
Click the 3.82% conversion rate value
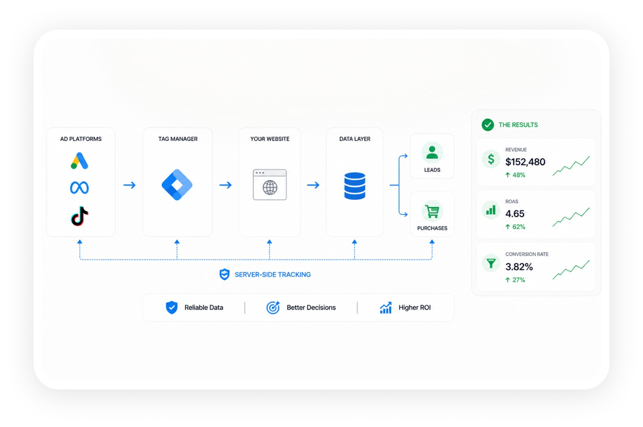[x=519, y=267]
